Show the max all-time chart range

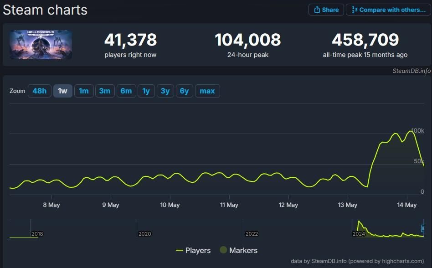point(207,91)
